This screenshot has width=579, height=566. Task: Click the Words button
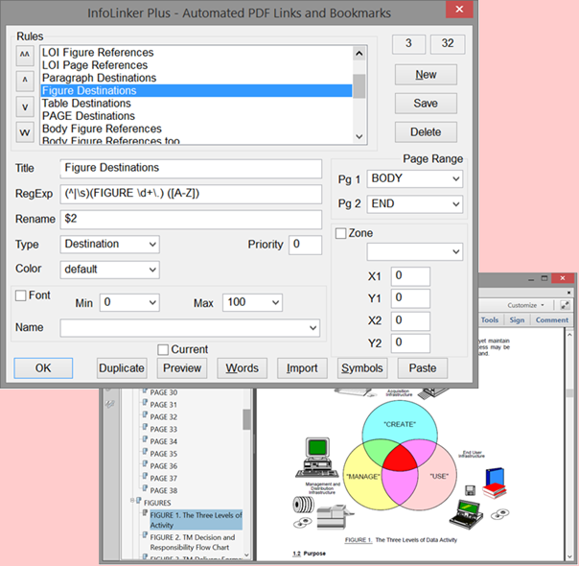pos(243,368)
